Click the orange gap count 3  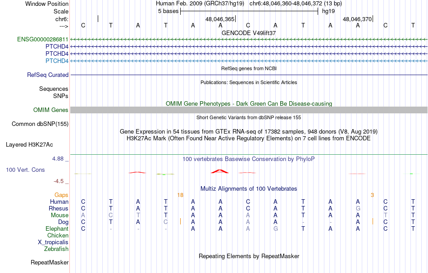pyautogui.click(x=372, y=195)
